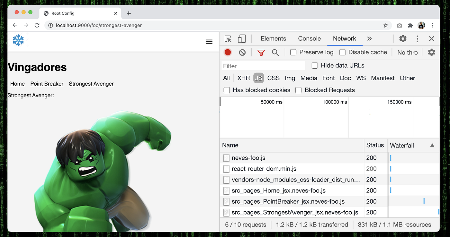450x237 pixels.
Task: Stop recording network log with red button
Action: (228, 52)
